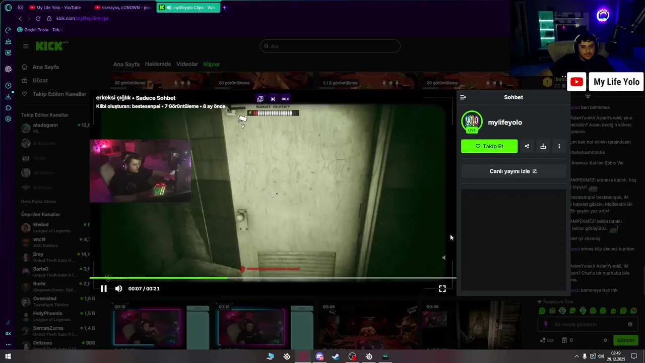
Task: Reload the page with refresh icon
Action: point(38,19)
